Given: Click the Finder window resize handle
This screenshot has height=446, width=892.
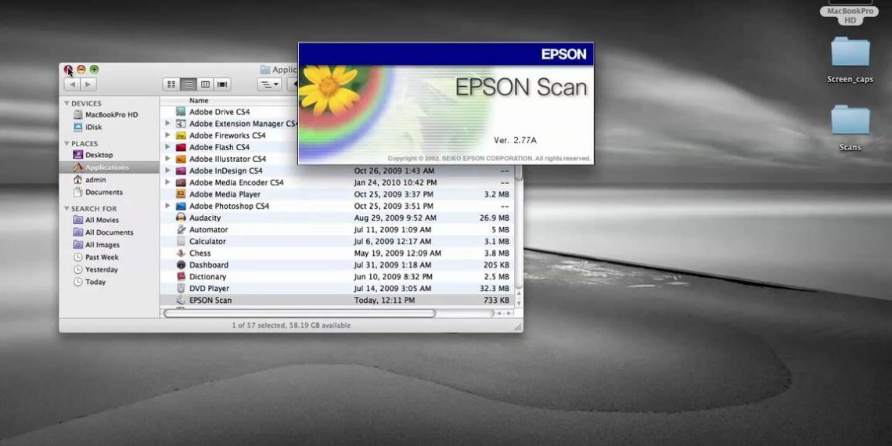Looking at the screenshot, I should pos(518,327).
